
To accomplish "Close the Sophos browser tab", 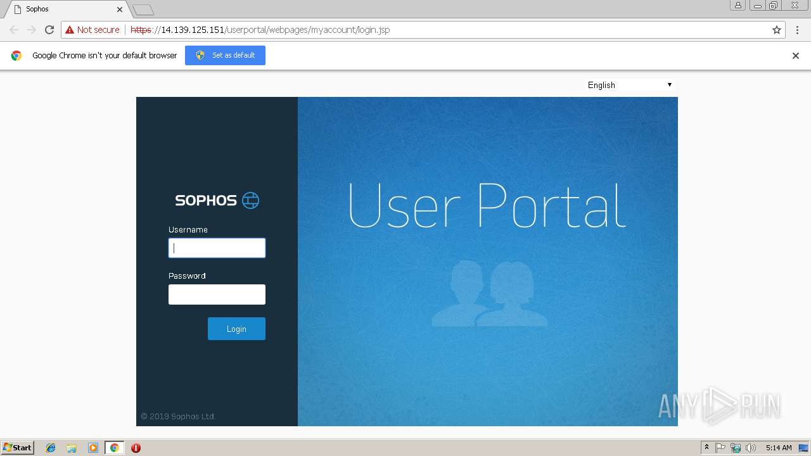I will (120, 9).
